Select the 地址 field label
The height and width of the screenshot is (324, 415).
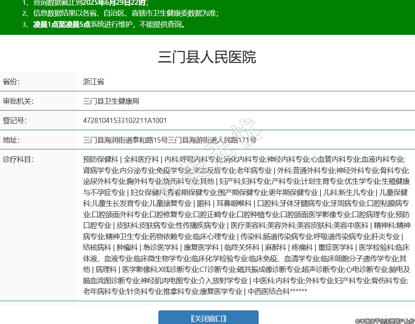tap(11, 140)
